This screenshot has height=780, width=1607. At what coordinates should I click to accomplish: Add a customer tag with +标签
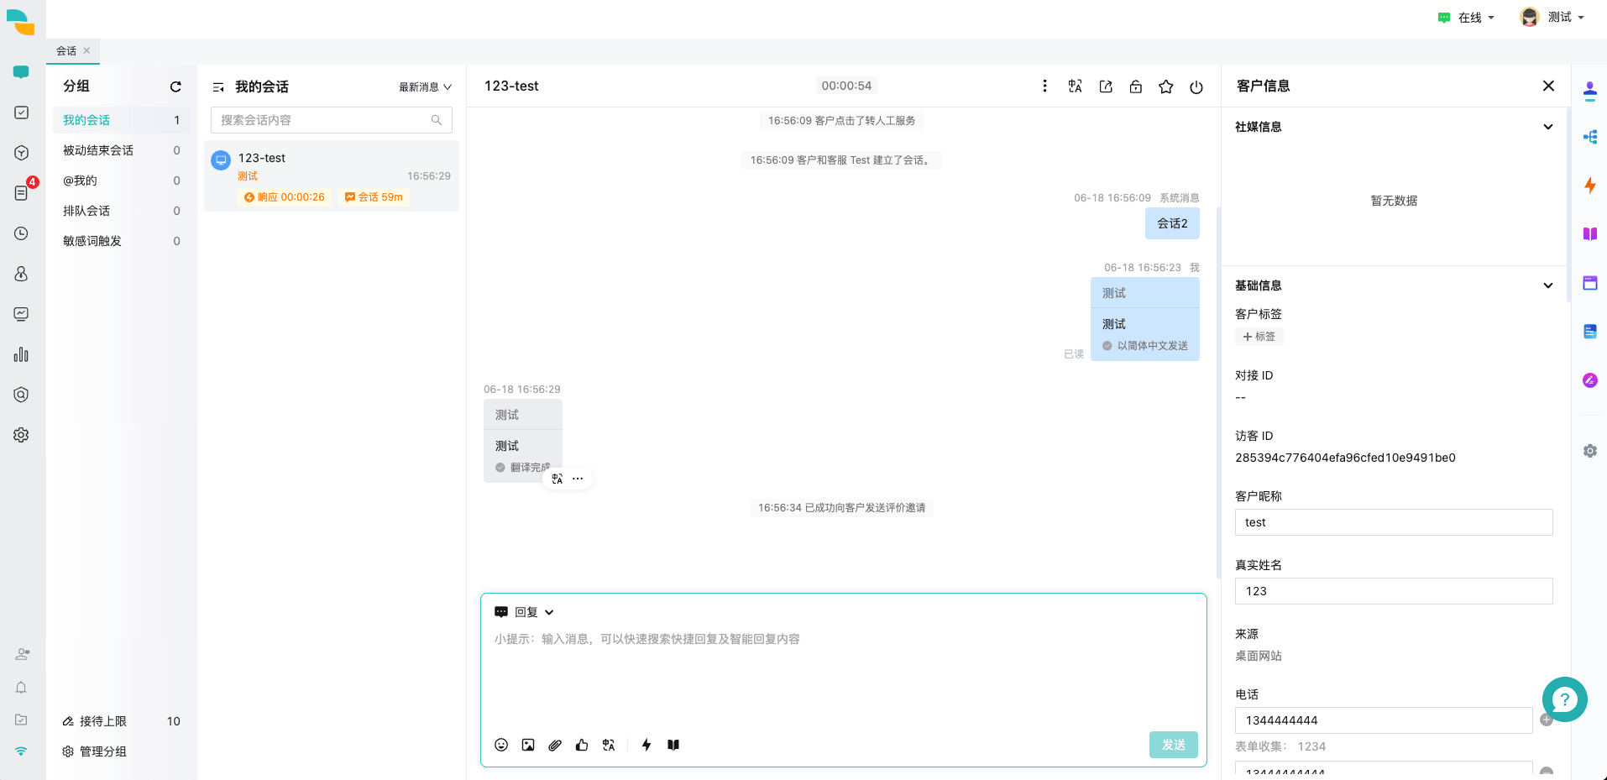click(1259, 337)
